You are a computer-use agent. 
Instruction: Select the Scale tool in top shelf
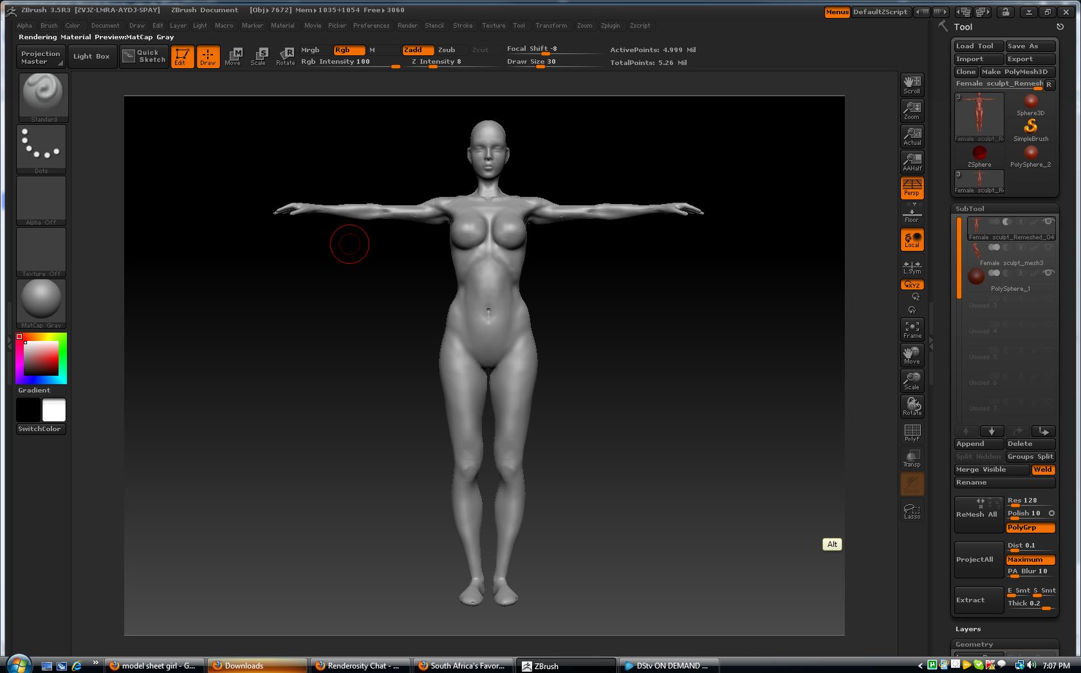coord(259,57)
